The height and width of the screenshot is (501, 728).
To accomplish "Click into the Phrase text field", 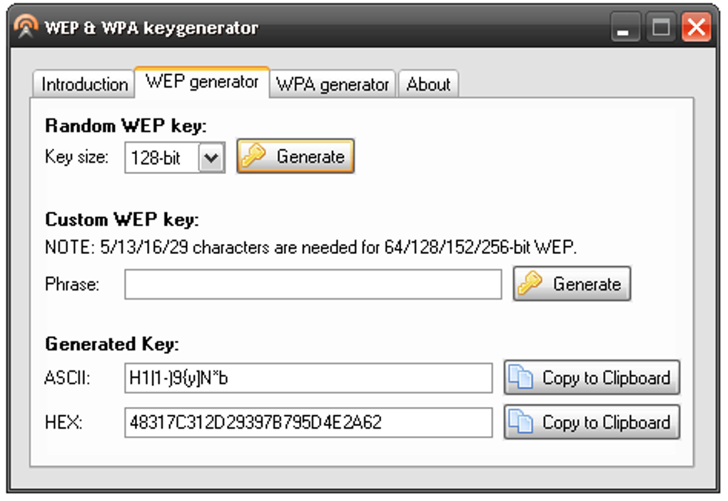I will coord(313,284).
